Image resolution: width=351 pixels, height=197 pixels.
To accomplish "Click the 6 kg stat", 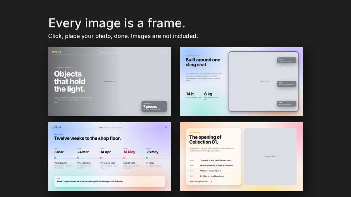I will pyautogui.click(x=208, y=94).
